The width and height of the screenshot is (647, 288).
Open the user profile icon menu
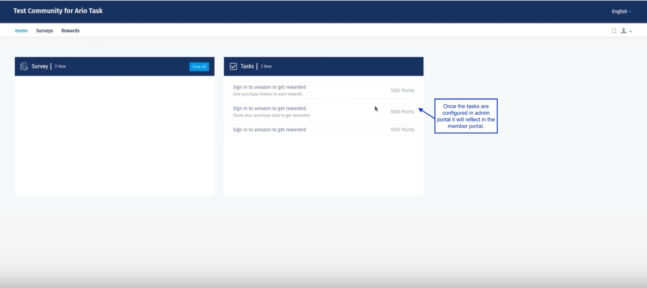[623, 31]
